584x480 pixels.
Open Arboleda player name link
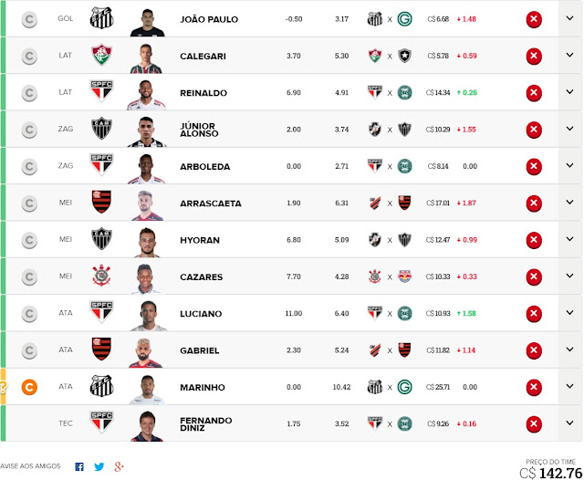coord(204,166)
